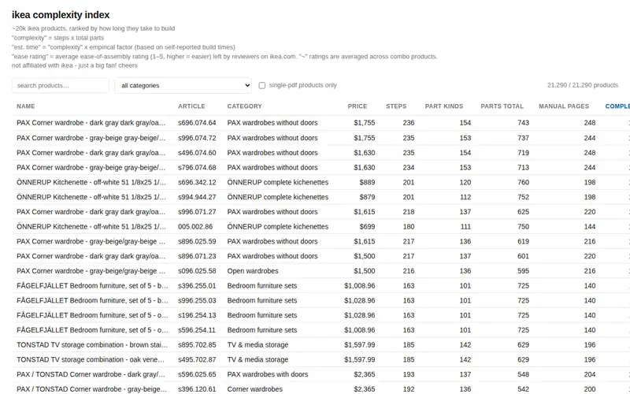Click the ikea complexity index heading
This screenshot has width=630, height=394.
pos(61,15)
